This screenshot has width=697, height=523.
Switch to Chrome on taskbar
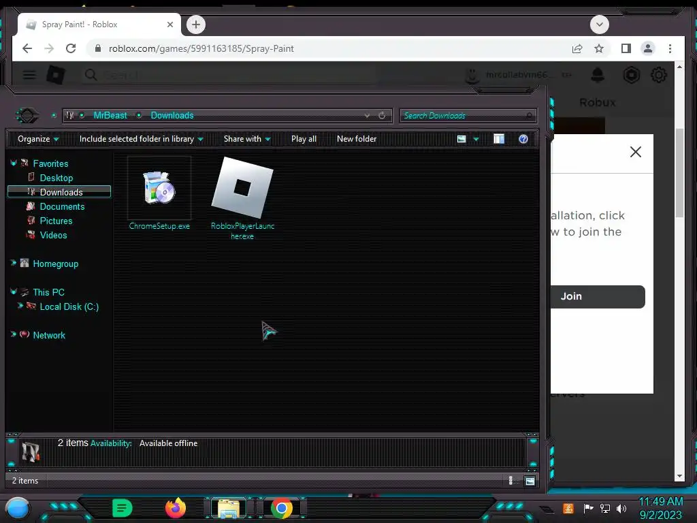coord(282,508)
